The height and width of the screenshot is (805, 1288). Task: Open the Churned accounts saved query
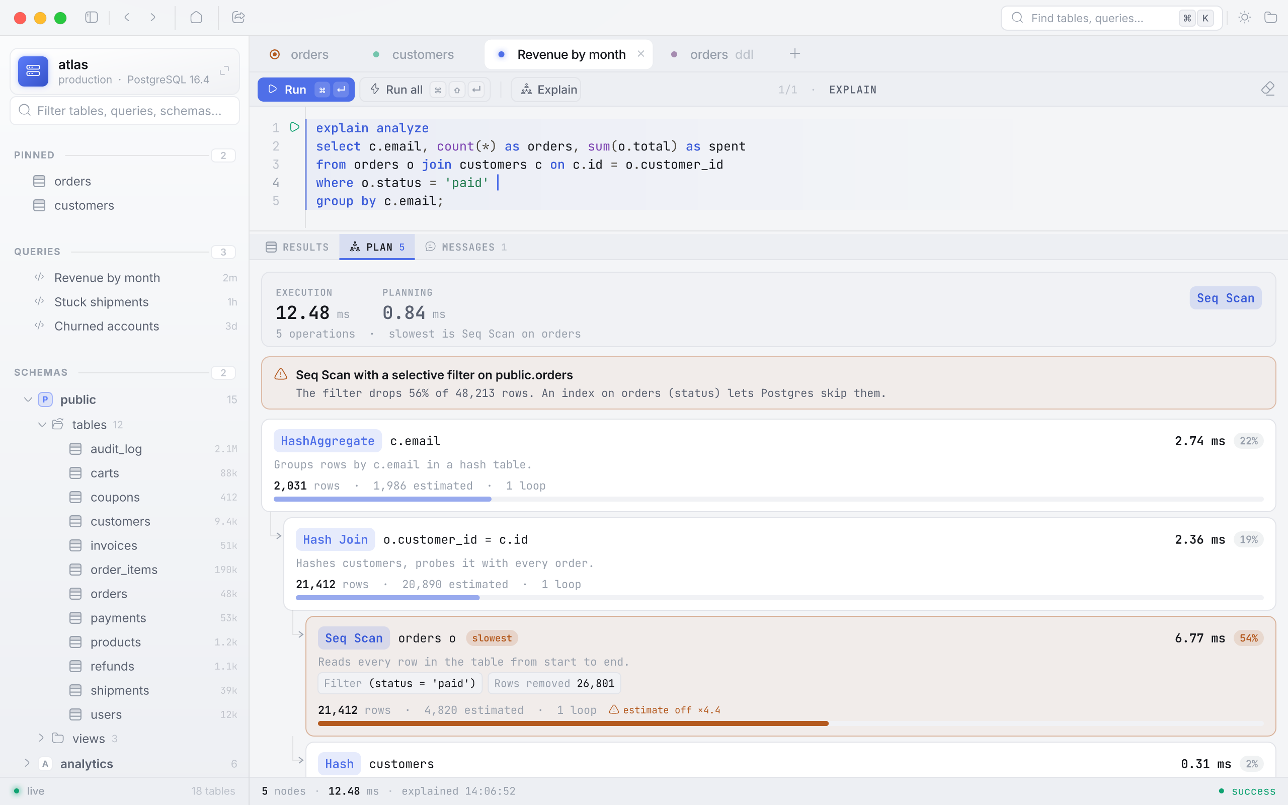126,326
